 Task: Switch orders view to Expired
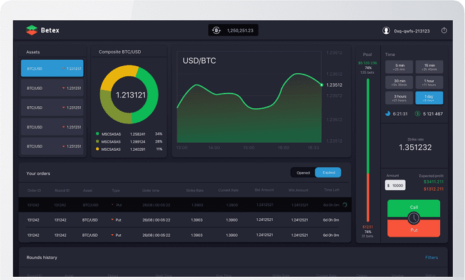(328, 172)
